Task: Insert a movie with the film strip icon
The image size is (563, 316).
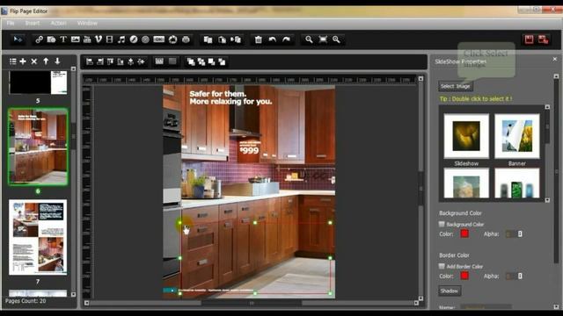Action: pyautogui.click(x=109, y=39)
